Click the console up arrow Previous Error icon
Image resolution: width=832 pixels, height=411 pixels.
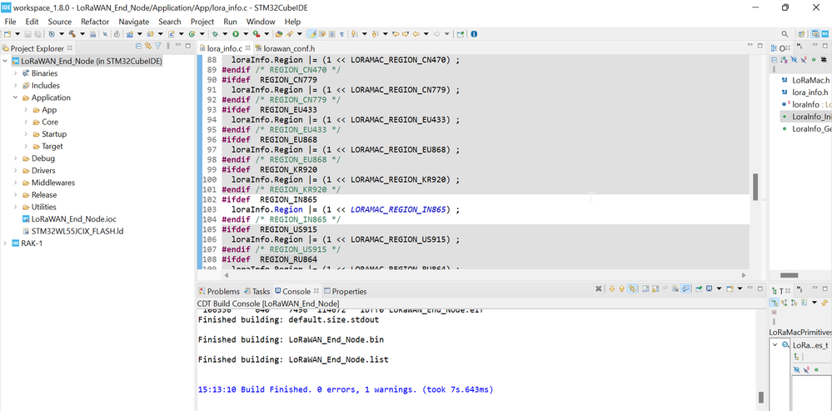click(622, 289)
